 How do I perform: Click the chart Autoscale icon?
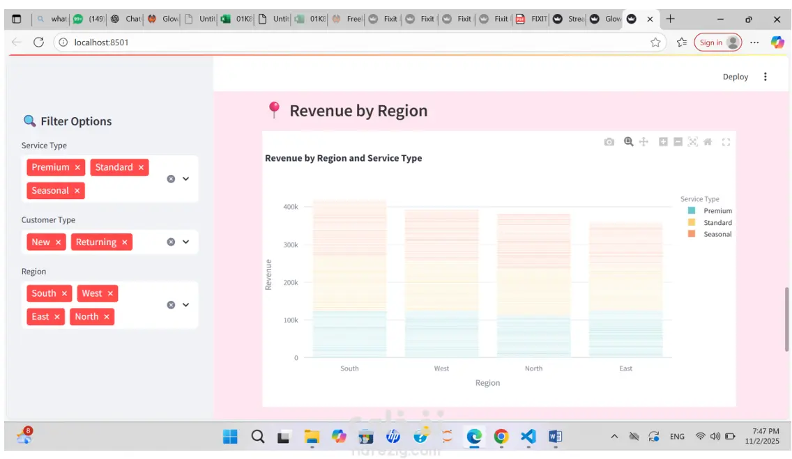[x=692, y=142]
